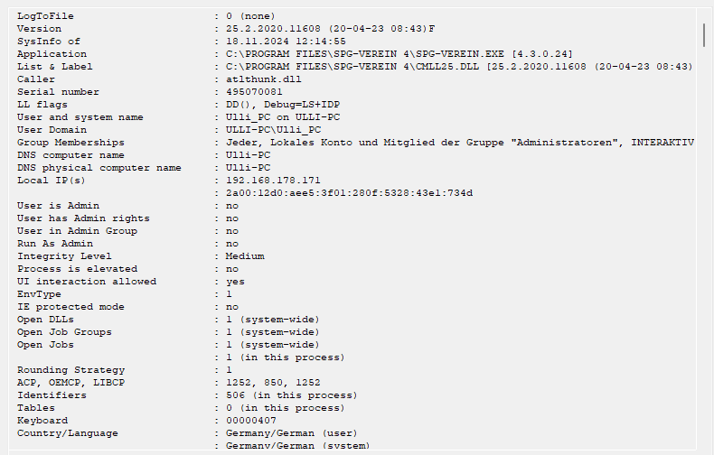Click the Application path SPG-VEREIN.EXE line
Screen dimensions: 714x455
399,54
